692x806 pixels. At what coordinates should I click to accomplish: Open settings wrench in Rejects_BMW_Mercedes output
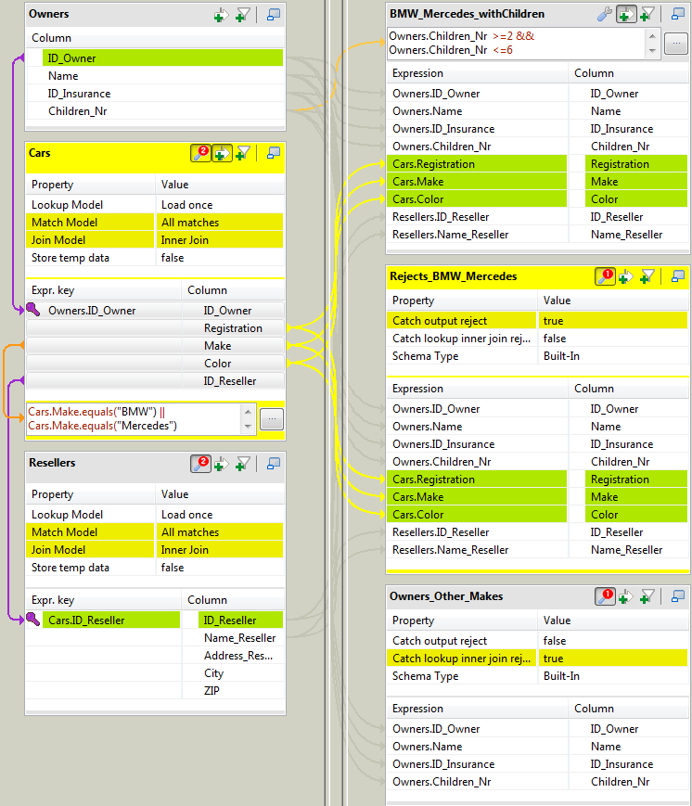[x=605, y=276]
